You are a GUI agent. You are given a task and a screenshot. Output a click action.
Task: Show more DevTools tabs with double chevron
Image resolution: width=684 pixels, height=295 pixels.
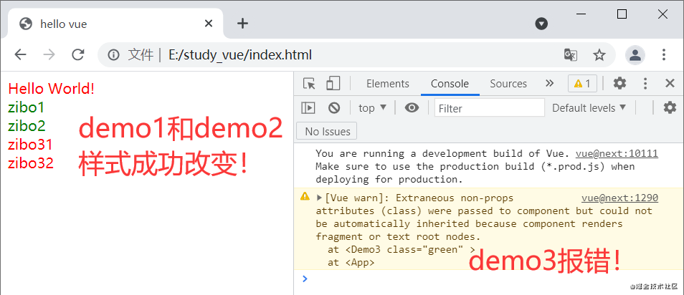tap(550, 83)
